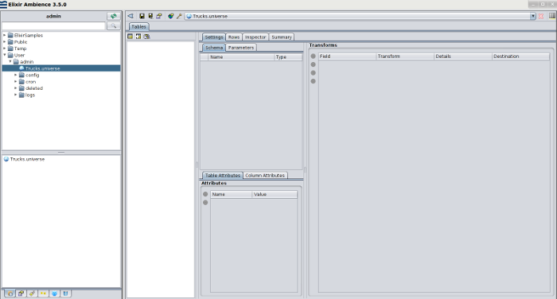
Task: Select the Parameters tab
Action: pos(241,48)
